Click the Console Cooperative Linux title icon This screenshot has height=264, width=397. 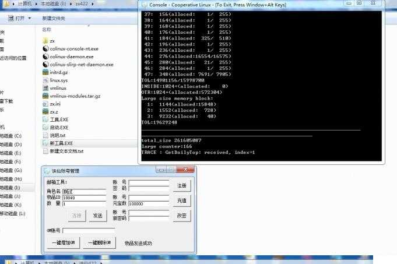[x=144, y=3]
